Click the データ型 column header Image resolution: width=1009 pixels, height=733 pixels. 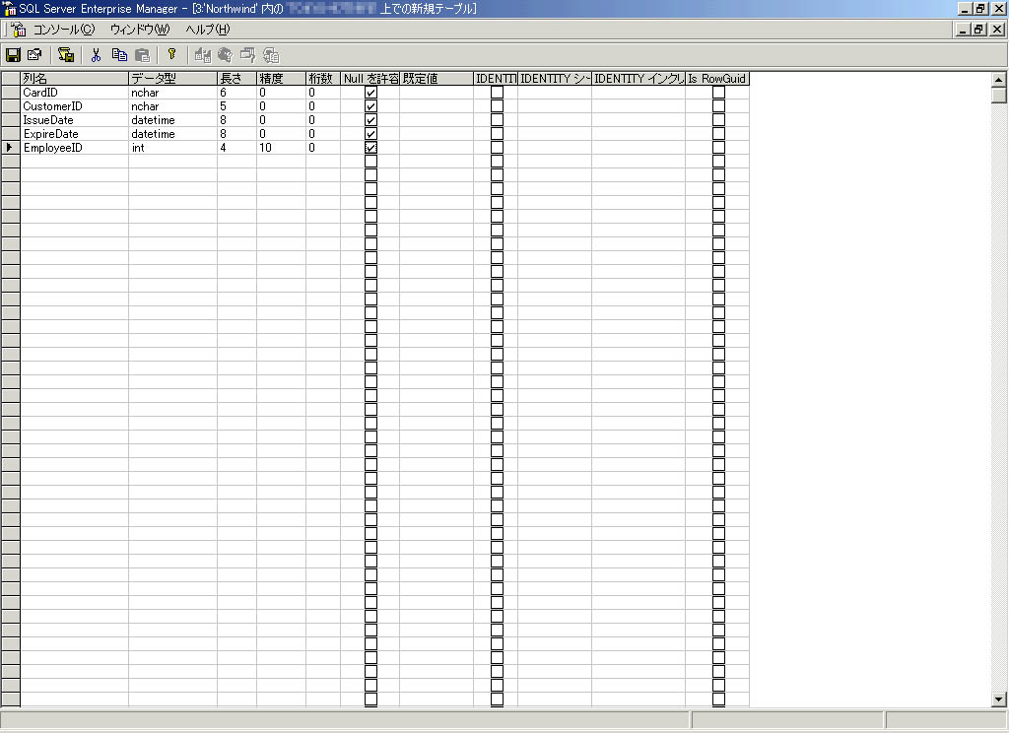pos(173,79)
